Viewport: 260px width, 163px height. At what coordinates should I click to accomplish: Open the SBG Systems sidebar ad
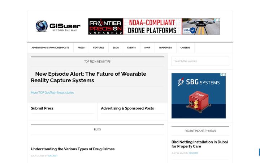click(199, 96)
